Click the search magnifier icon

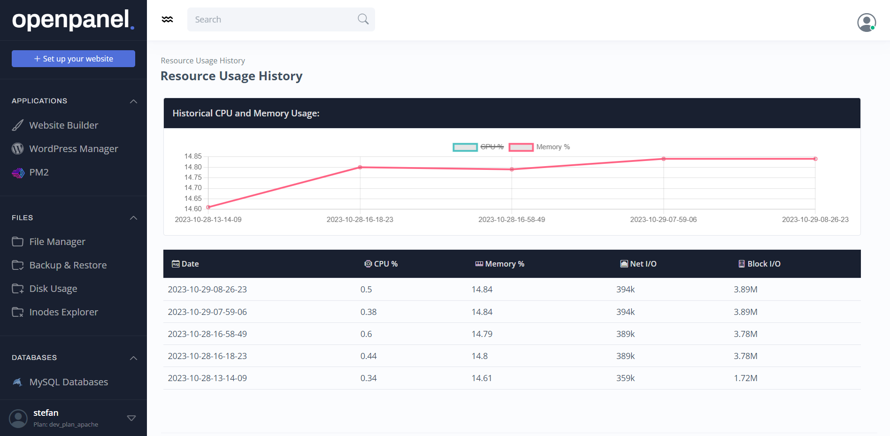tap(363, 19)
